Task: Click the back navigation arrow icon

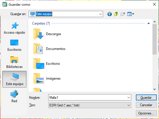Action: 110,14
